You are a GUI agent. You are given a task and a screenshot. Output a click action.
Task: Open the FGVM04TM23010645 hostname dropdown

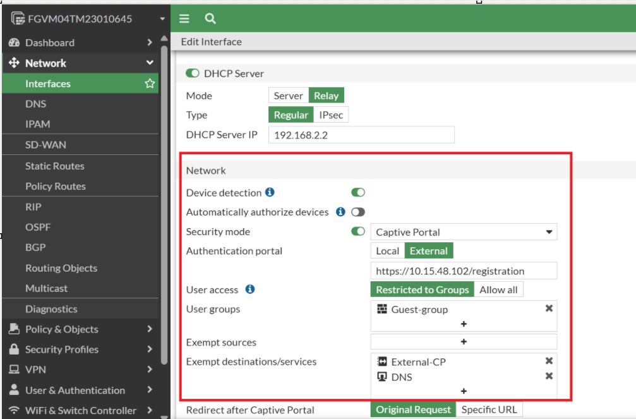tap(162, 19)
